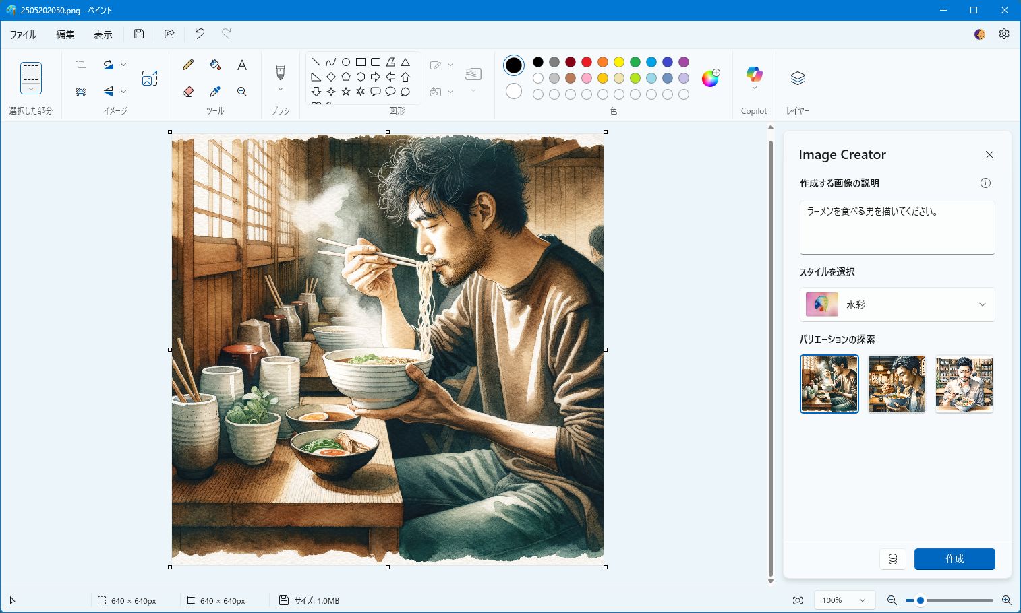The width and height of the screenshot is (1021, 613).
Task: Click the Crop image icon
Action: 81,65
